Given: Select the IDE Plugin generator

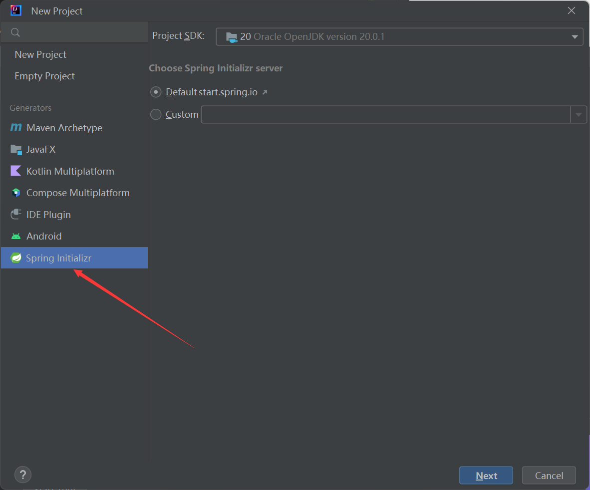Looking at the screenshot, I should pyautogui.click(x=74, y=215).
